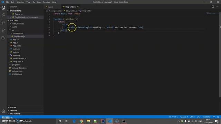Expand the Outline panel
Image resolution: width=221 pixels, height=124 pixels.
pos(25,107)
